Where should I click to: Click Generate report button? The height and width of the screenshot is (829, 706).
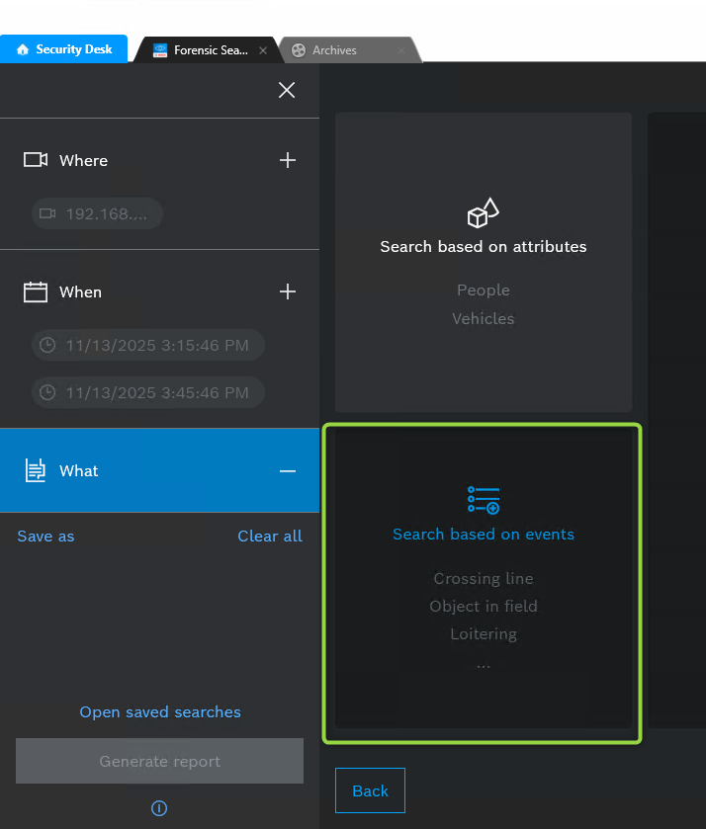coord(159,761)
